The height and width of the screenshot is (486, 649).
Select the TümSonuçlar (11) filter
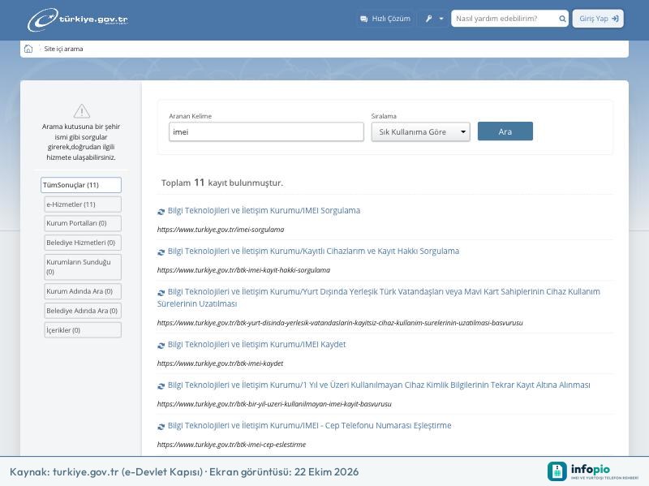pyautogui.click(x=81, y=185)
